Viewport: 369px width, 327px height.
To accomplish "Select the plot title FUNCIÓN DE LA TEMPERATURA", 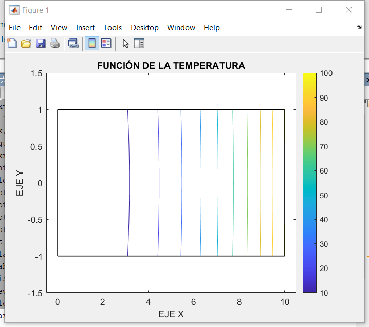I will [171, 66].
